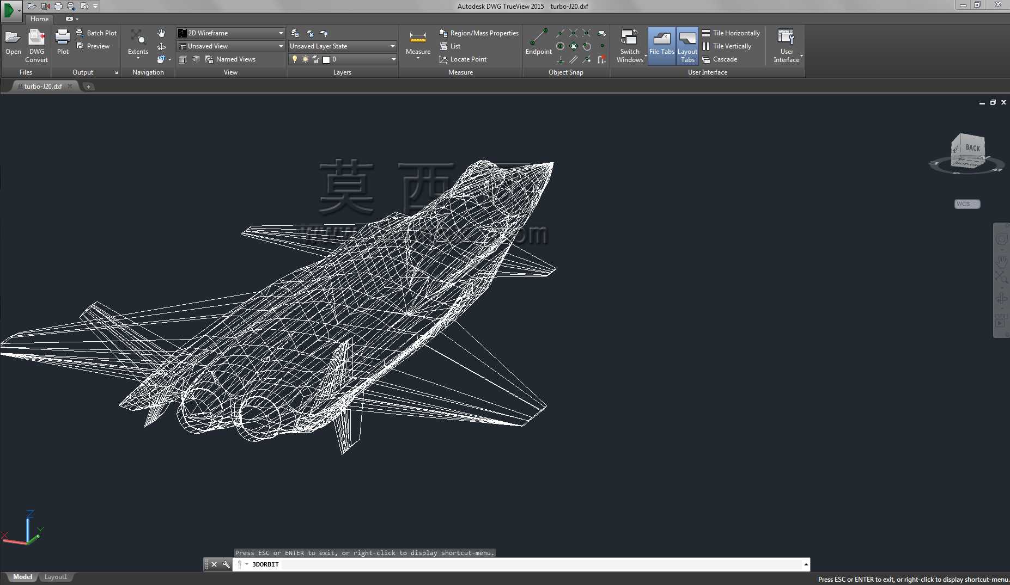Screen dimensions: 1010x585
Task: Click the white layer 0 color swatch
Action: [326, 59]
